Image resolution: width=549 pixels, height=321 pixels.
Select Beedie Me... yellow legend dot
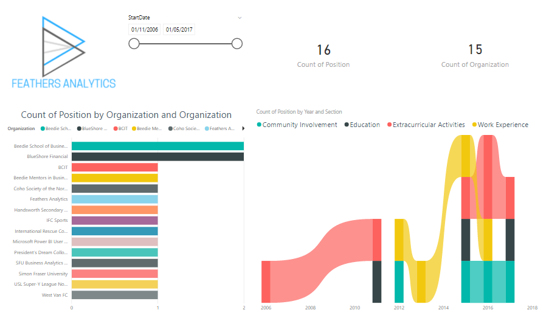pos(134,128)
